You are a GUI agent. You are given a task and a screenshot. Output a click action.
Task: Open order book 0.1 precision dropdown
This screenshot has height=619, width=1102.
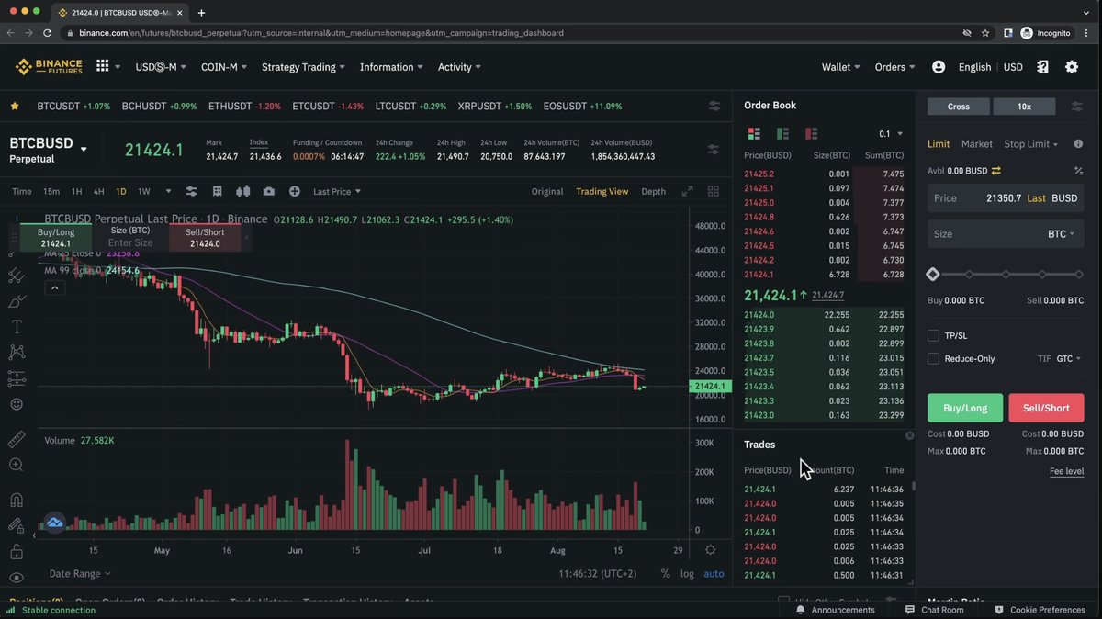[890, 134]
